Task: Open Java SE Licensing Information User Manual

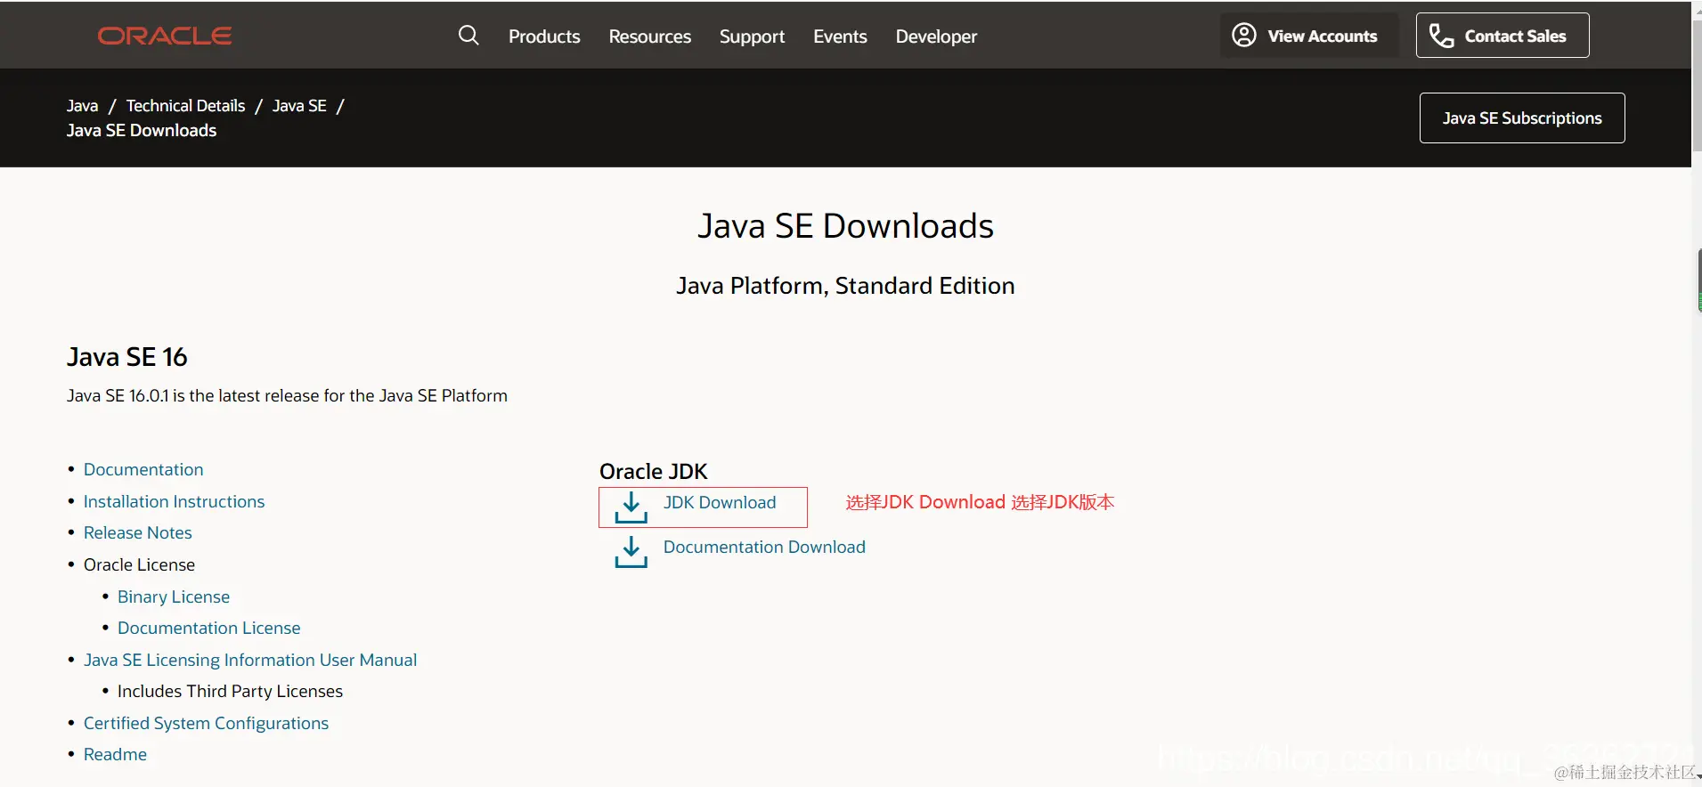Action: pyautogui.click(x=250, y=660)
